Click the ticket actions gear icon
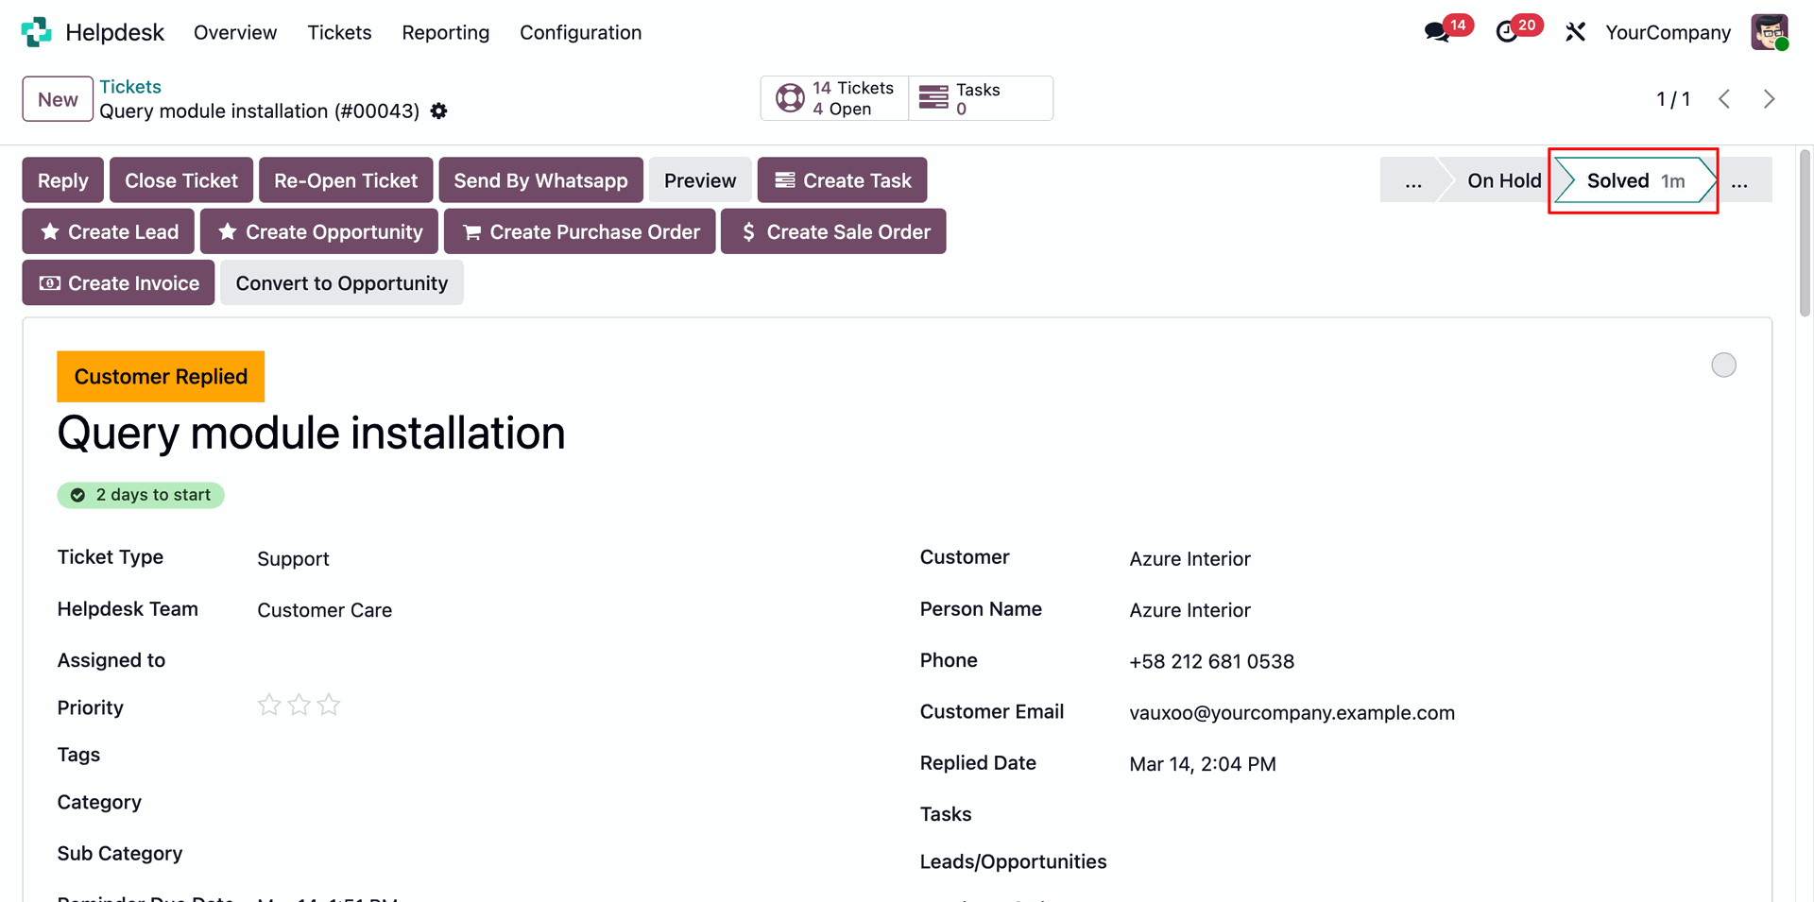The height and width of the screenshot is (902, 1814). pyautogui.click(x=438, y=111)
